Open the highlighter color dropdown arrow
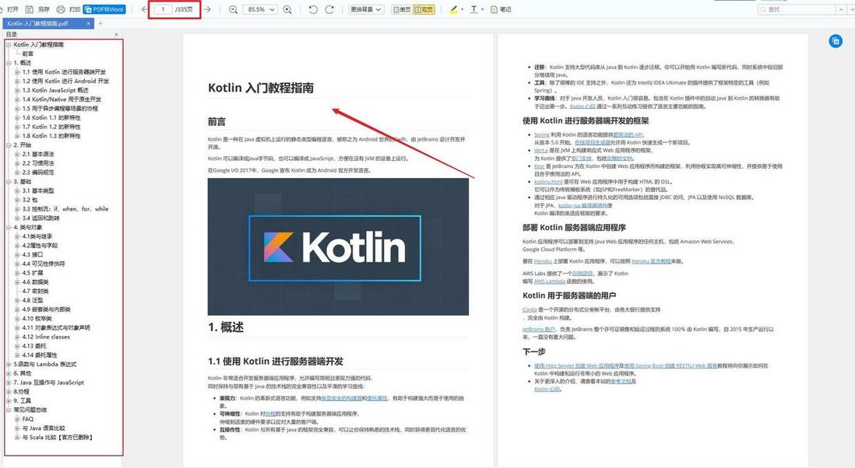 point(463,9)
